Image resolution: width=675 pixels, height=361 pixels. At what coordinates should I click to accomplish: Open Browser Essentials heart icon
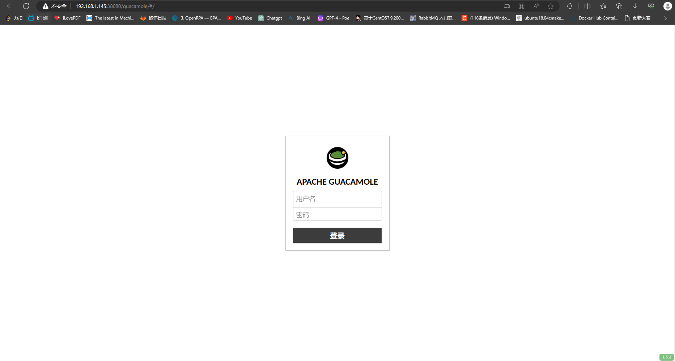tap(651, 6)
